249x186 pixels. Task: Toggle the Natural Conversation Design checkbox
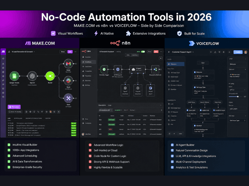click(172, 150)
